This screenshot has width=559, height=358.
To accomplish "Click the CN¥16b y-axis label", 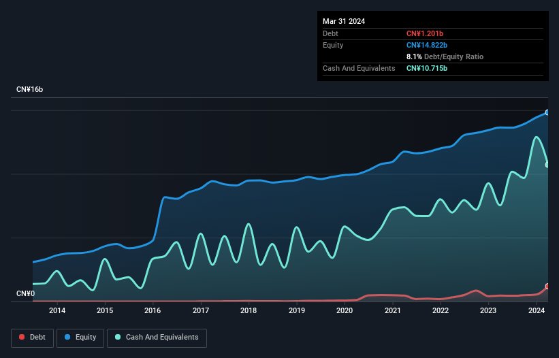I will click(30, 90).
